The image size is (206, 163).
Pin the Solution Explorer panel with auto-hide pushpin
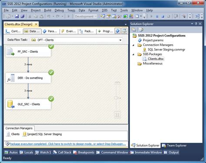tap(196, 24)
